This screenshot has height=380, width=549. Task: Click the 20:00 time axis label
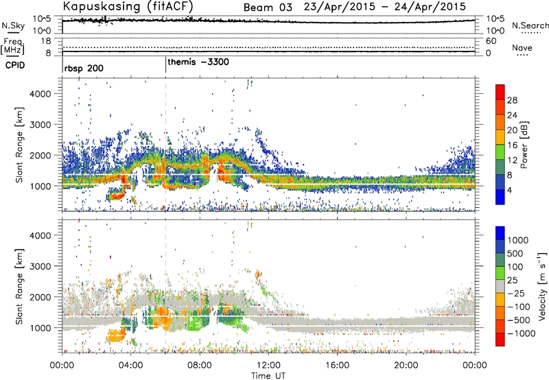pyautogui.click(x=406, y=366)
